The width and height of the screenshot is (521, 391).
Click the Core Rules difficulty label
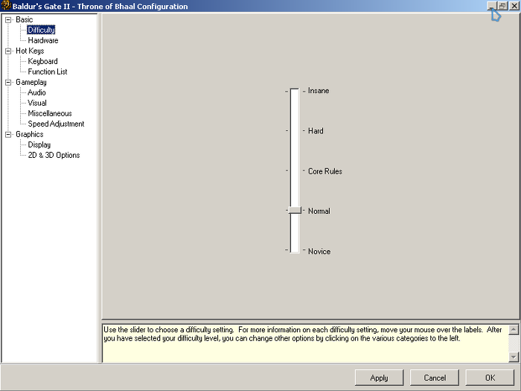click(325, 171)
